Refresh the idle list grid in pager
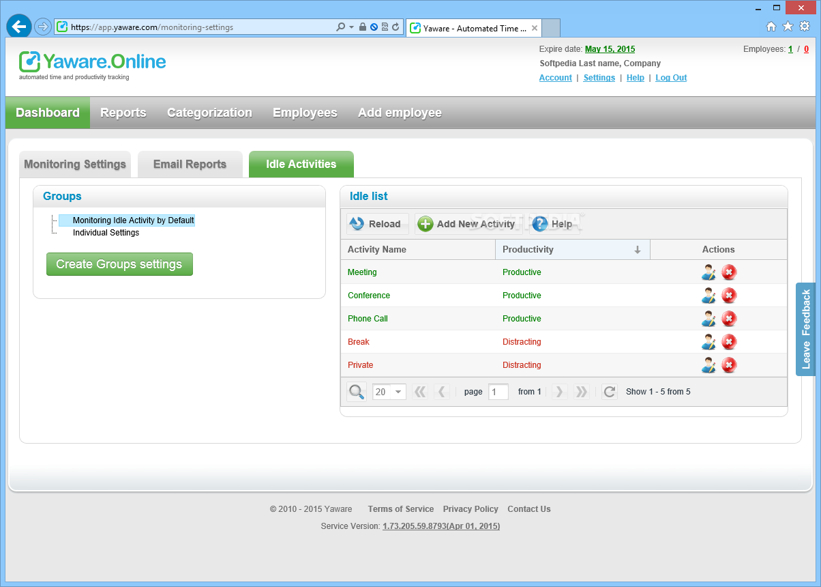821x587 pixels. [610, 392]
